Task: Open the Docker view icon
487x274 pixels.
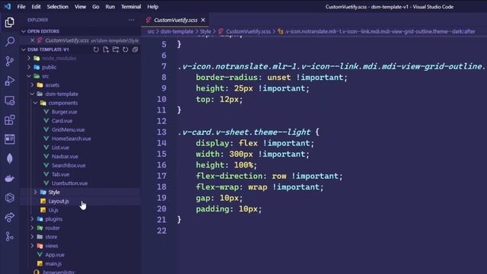Action: pyautogui.click(x=10, y=178)
